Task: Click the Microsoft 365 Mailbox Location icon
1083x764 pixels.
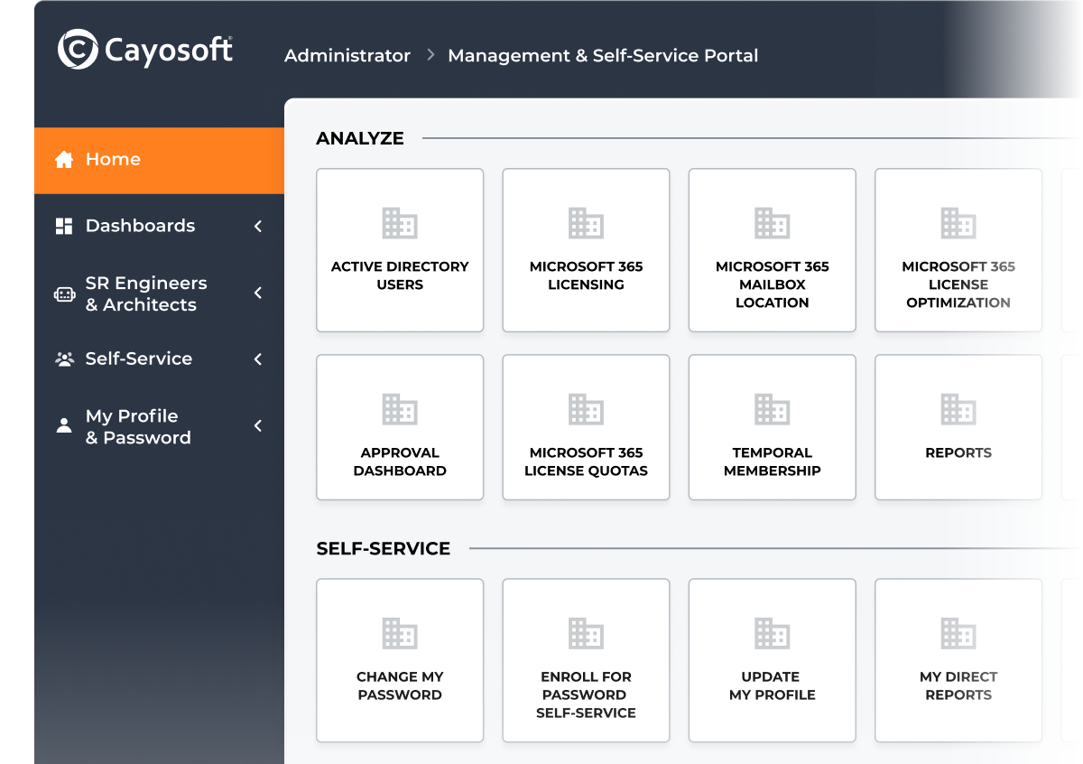Action: tap(772, 223)
